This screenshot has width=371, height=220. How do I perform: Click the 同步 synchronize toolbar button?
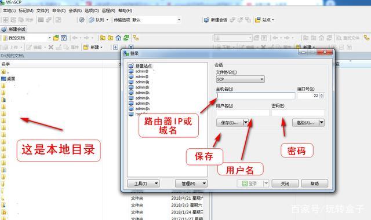point(26,20)
